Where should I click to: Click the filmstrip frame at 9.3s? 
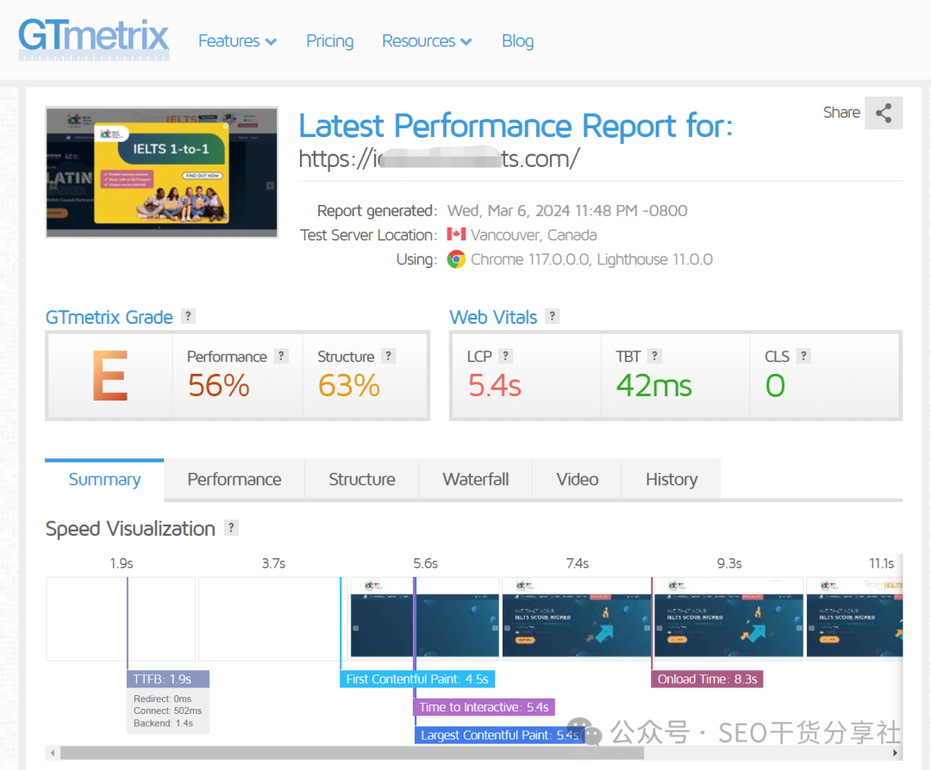(x=728, y=617)
